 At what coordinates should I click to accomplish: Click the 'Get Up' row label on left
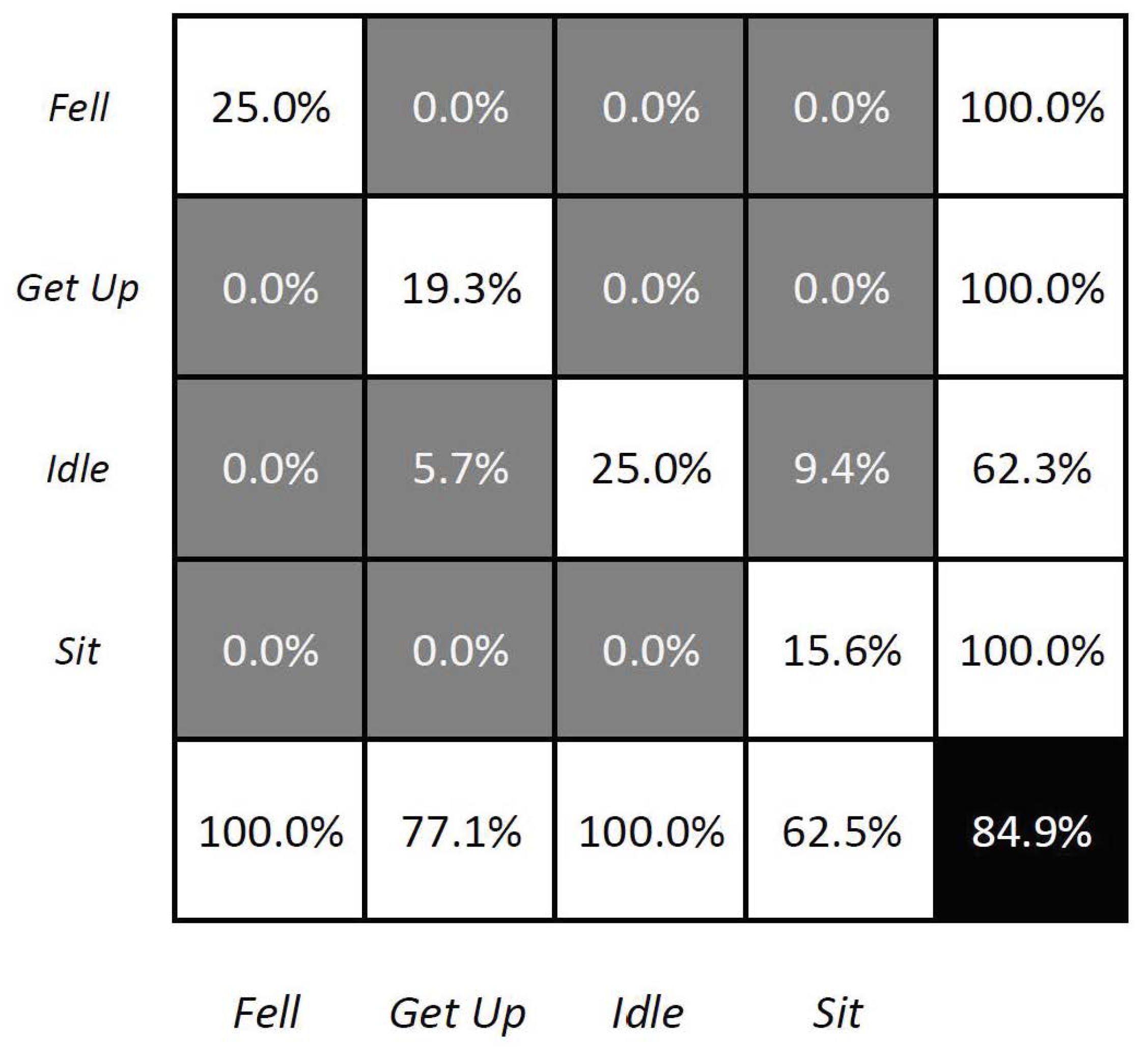pyautogui.click(x=77, y=288)
